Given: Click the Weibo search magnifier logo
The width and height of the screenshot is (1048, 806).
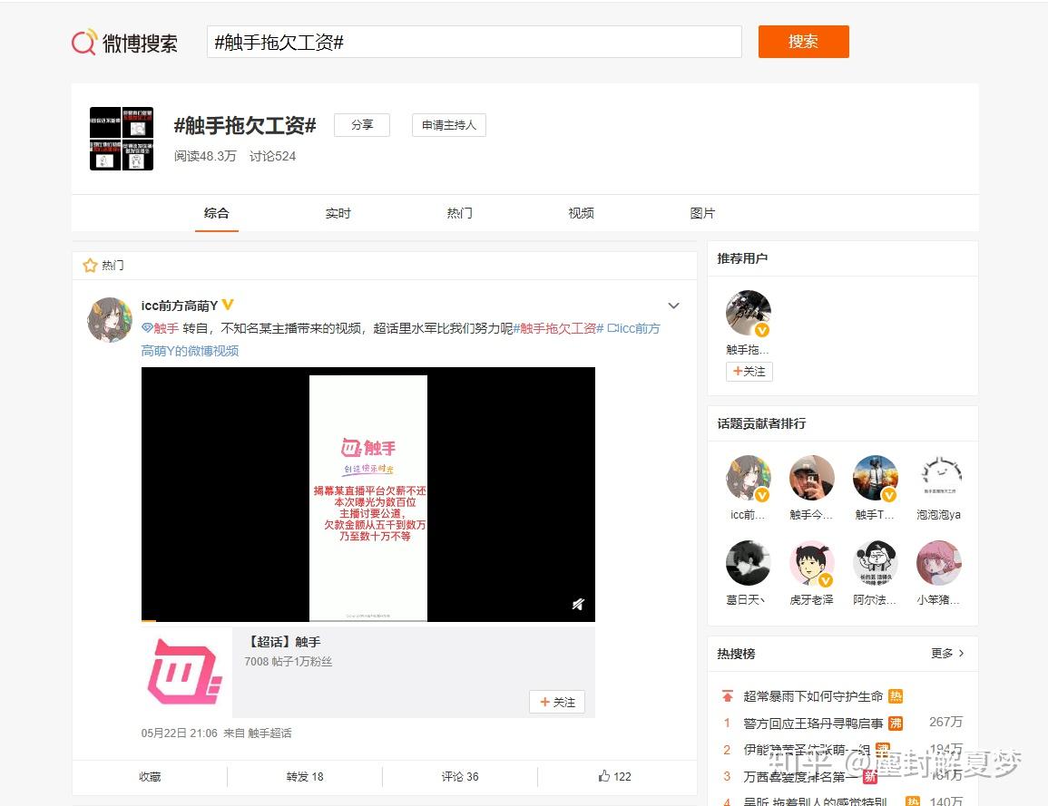Looking at the screenshot, I should pyautogui.click(x=85, y=41).
